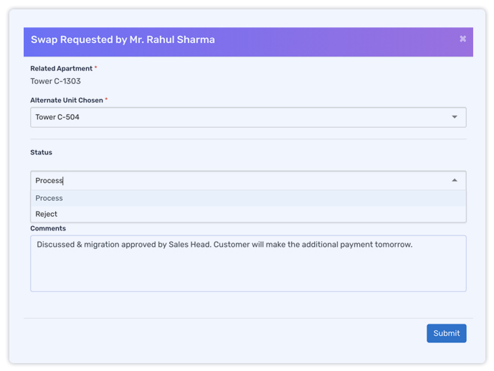Select the "Tower C-1303" apartment value text
494x371 pixels.
(55, 81)
